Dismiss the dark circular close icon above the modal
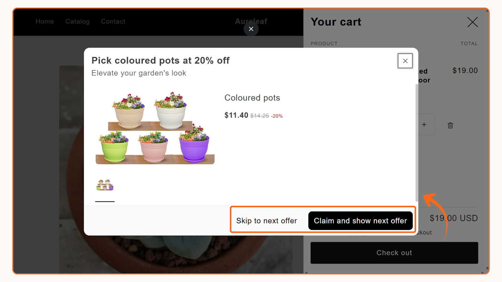This screenshot has height=282, width=502. [251, 29]
